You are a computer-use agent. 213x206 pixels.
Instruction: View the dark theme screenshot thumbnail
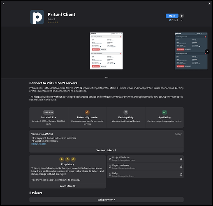[191, 51]
